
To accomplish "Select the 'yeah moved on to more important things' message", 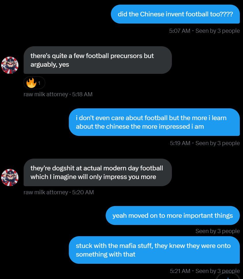I will pos(173,215).
